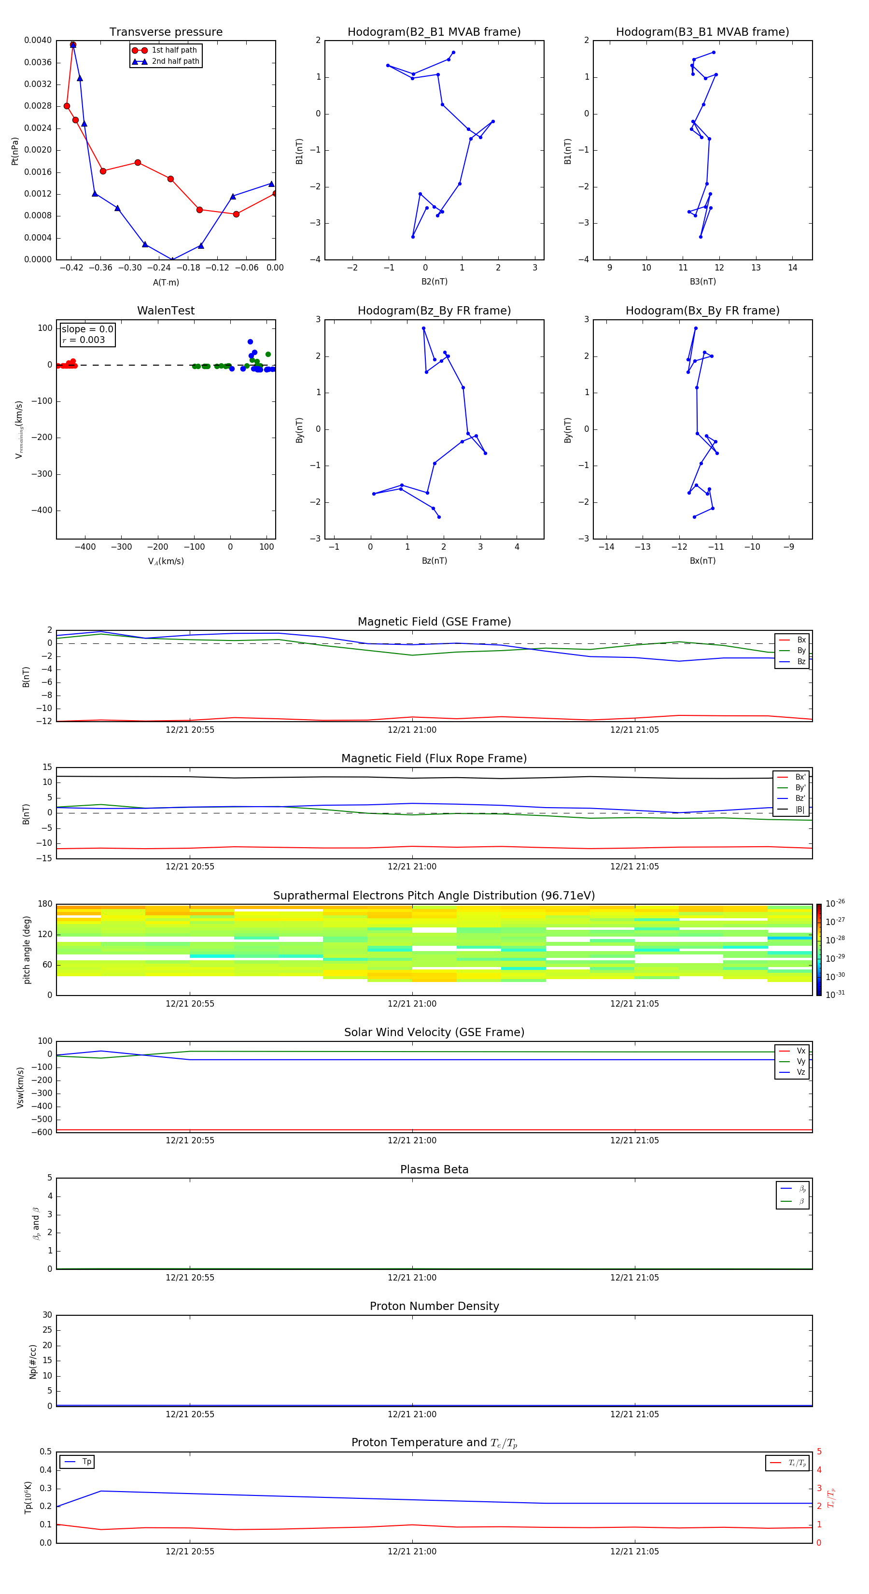Click the colorbar tick label "10^-26"

(835, 903)
